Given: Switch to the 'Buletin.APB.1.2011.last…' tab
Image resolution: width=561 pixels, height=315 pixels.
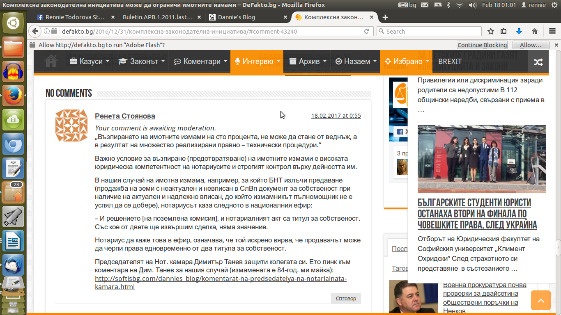Looking at the screenshot, I should click(160, 17).
